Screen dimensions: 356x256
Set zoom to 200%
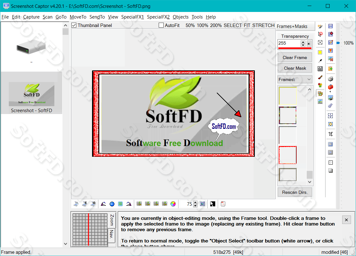coord(216,25)
